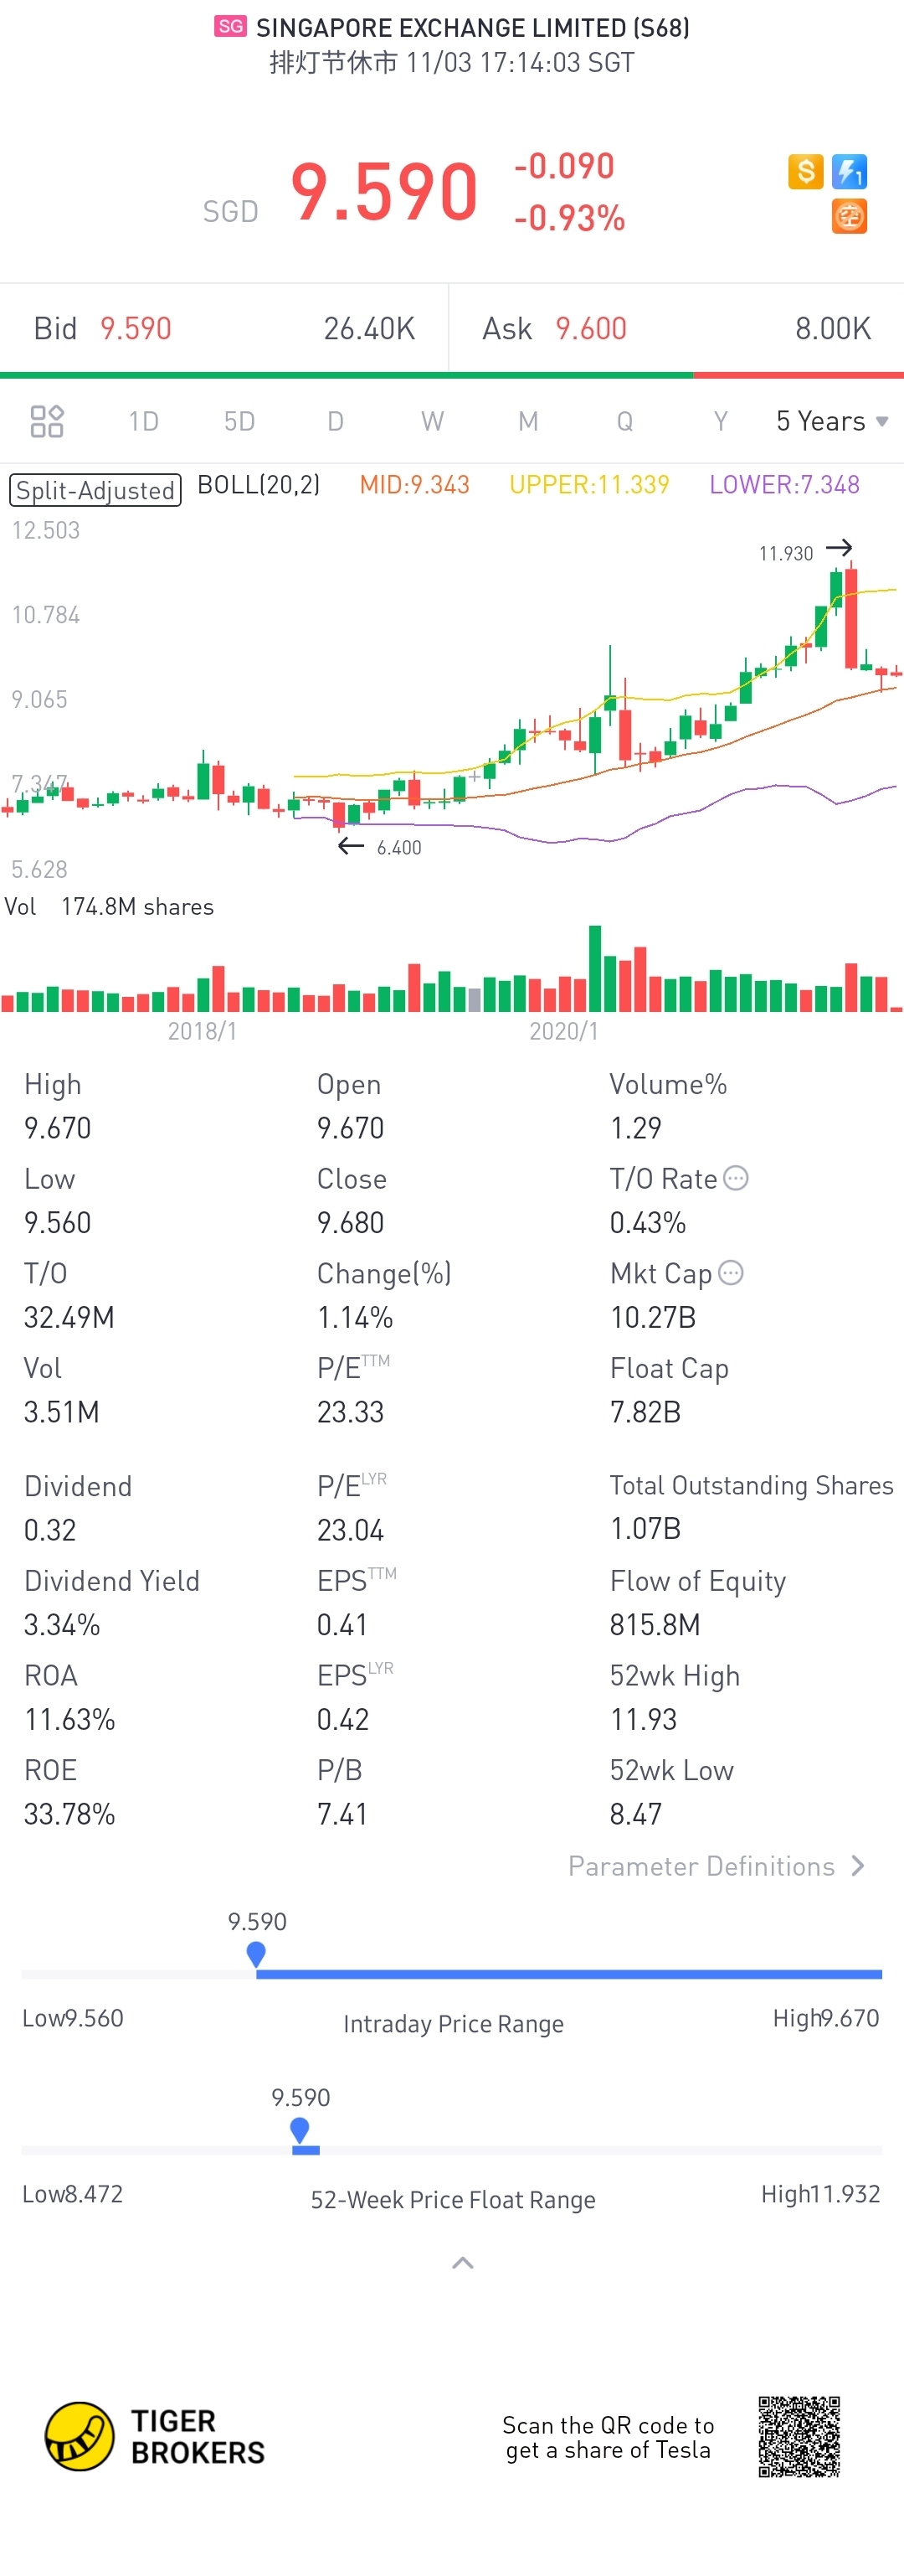This screenshot has height=2576, width=904.
Task: Tap the blue lightning bolt badge
Action: (849, 171)
